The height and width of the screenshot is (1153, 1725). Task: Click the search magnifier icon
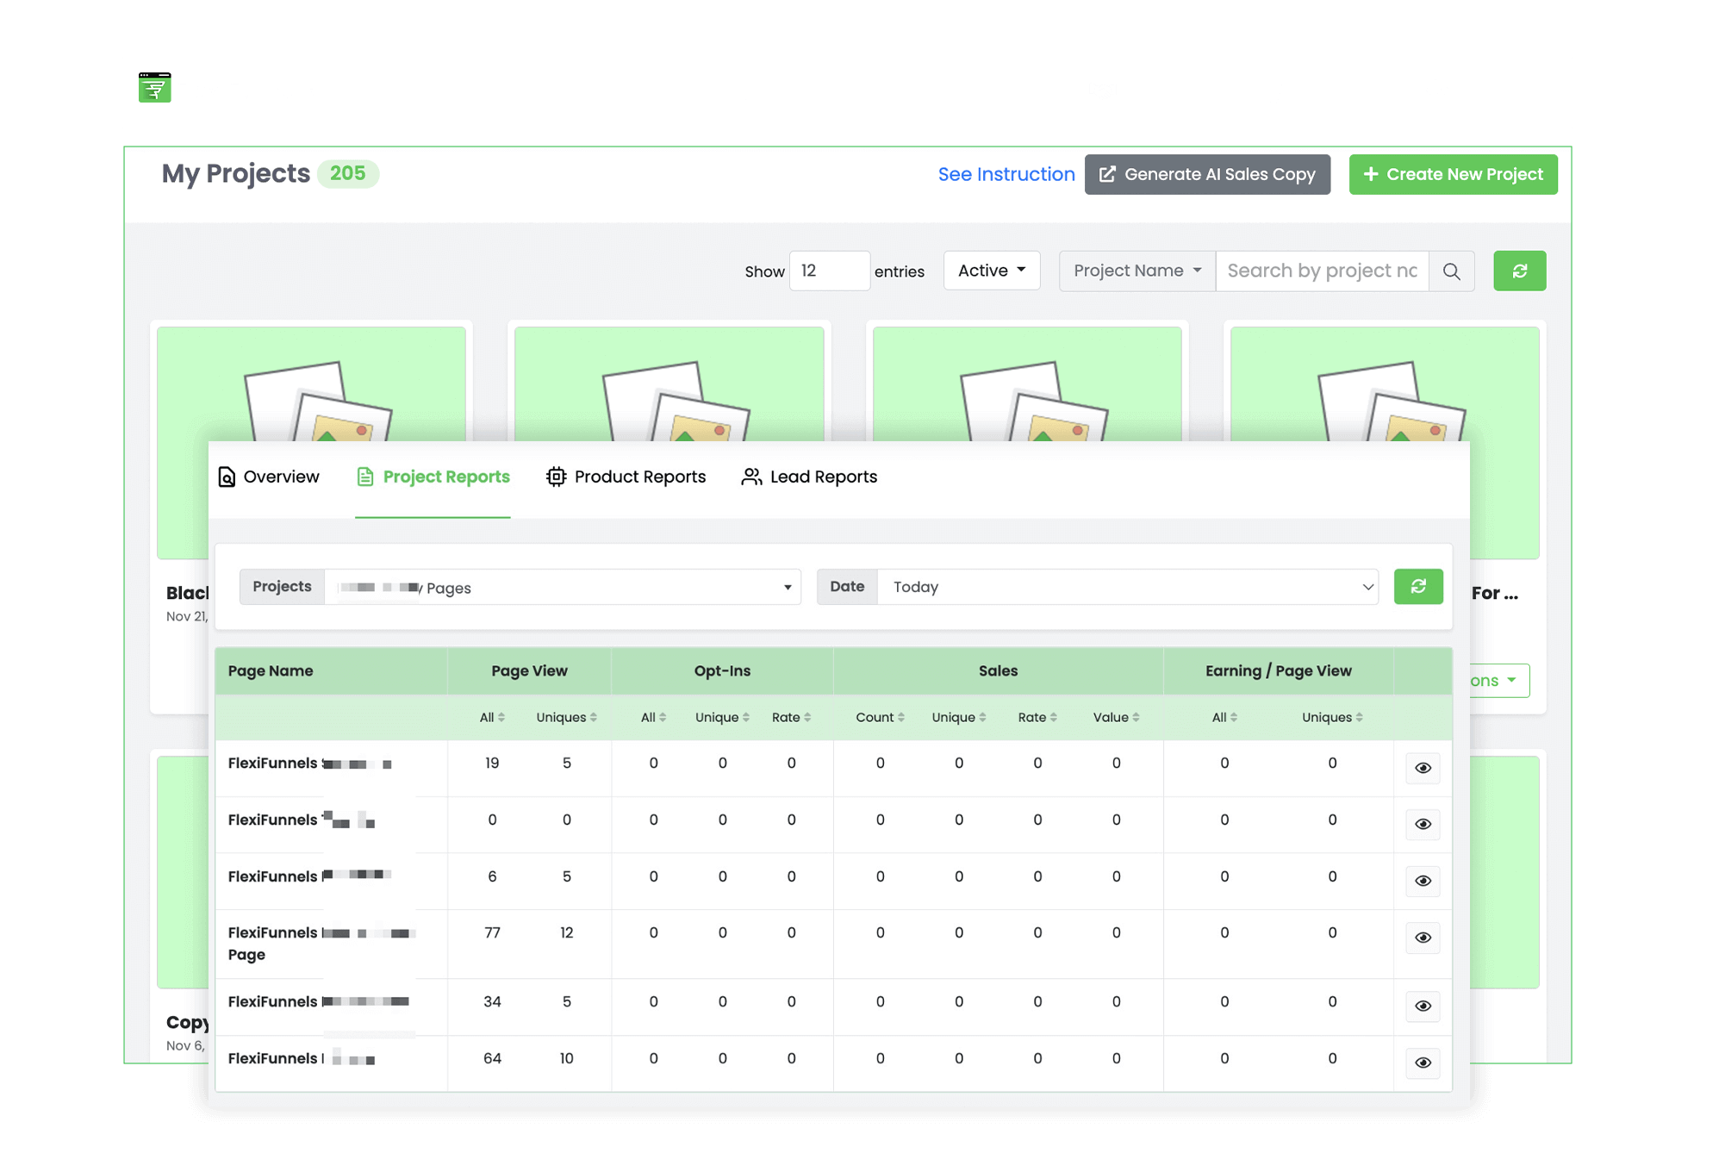point(1451,271)
